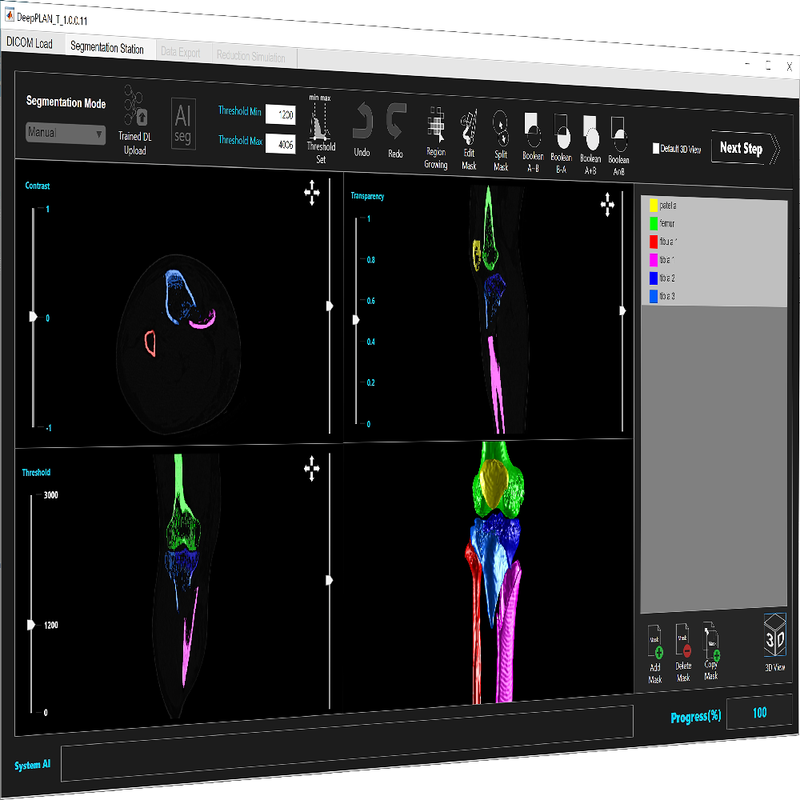The width and height of the screenshot is (800, 800).
Task: Open the Edit Mask tool
Action: pyautogui.click(x=470, y=126)
